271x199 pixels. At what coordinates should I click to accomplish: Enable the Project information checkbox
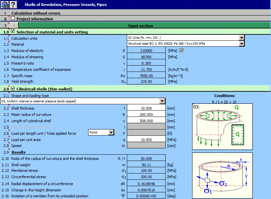[x=13, y=19]
